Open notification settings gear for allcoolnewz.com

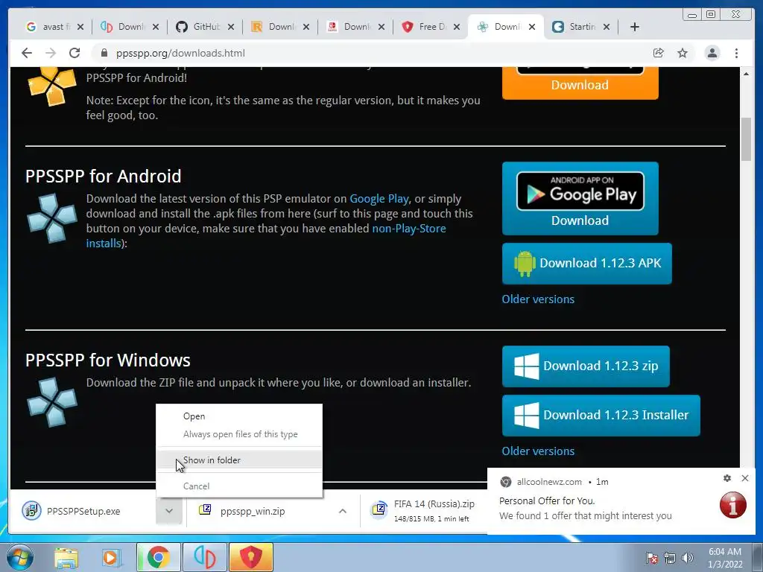click(x=727, y=478)
